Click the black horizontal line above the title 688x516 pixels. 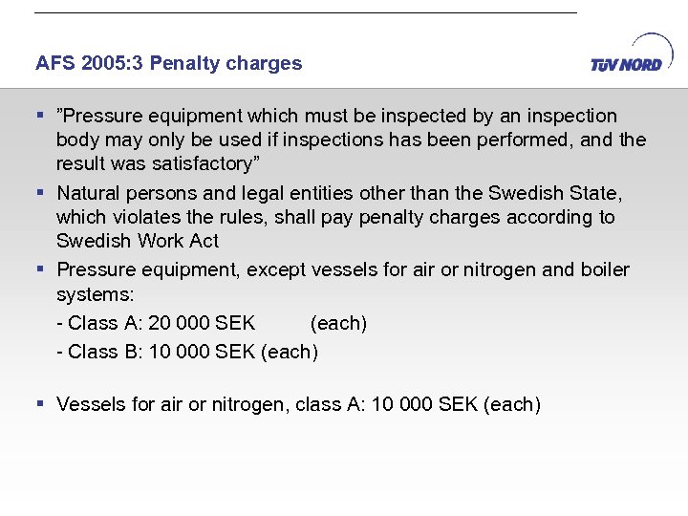[x=306, y=12]
